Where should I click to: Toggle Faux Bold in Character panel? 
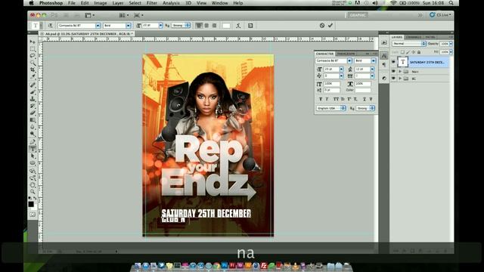tap(321, 99)
